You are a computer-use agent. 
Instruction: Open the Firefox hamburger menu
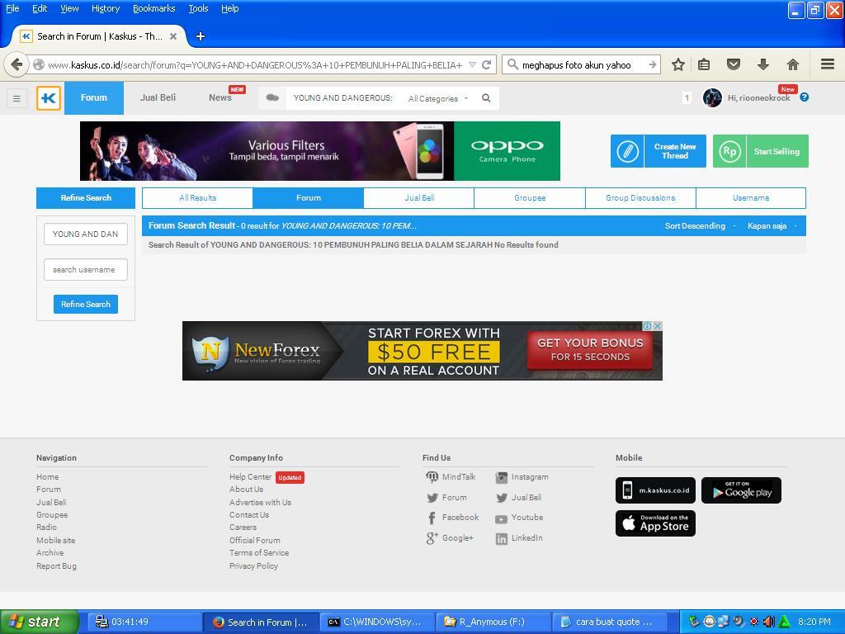pyautogui.click(x=828, y=64)
